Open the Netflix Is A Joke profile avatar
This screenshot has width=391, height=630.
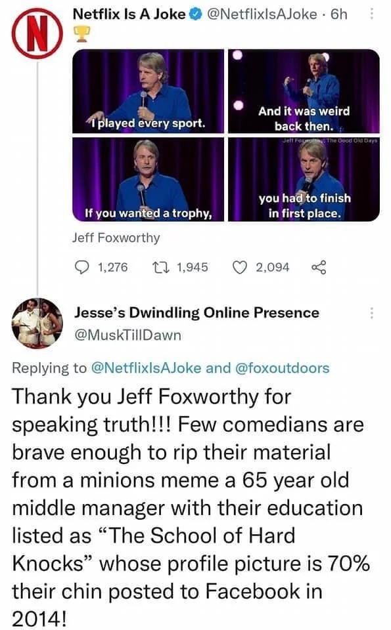click(x=37, y=33)
